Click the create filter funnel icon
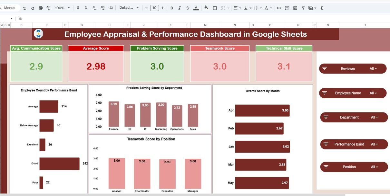The image size is (390, 196). [303, 8]
